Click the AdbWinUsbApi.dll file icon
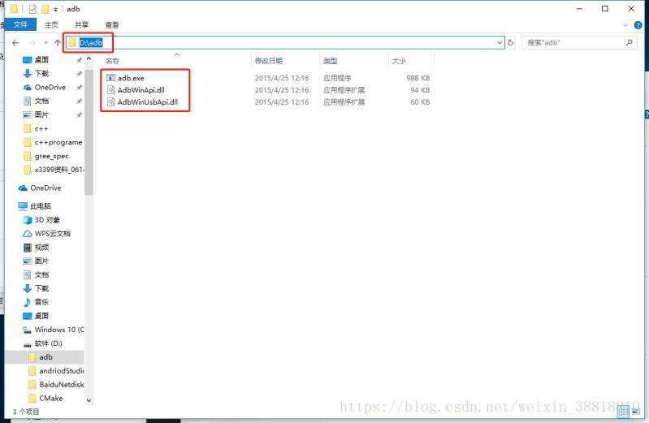The image size is (649, 423). 110,101
